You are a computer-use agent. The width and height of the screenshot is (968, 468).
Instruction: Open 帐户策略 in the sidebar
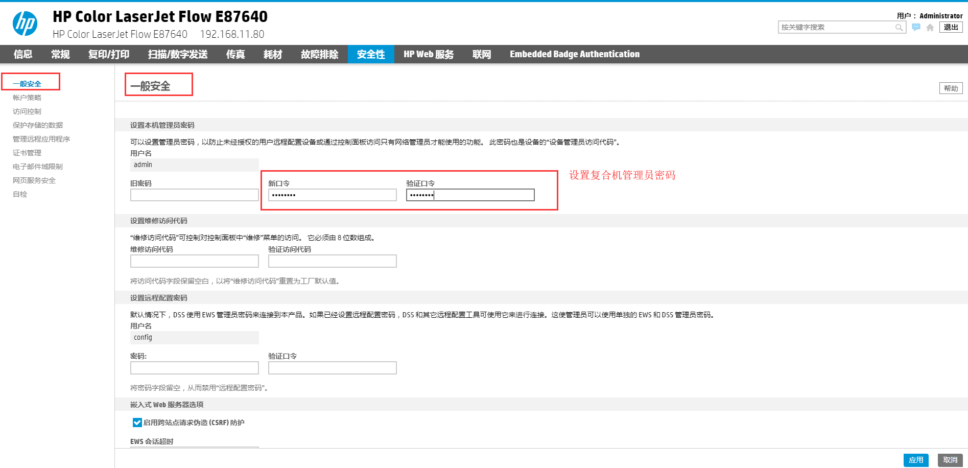coord(27,98)
